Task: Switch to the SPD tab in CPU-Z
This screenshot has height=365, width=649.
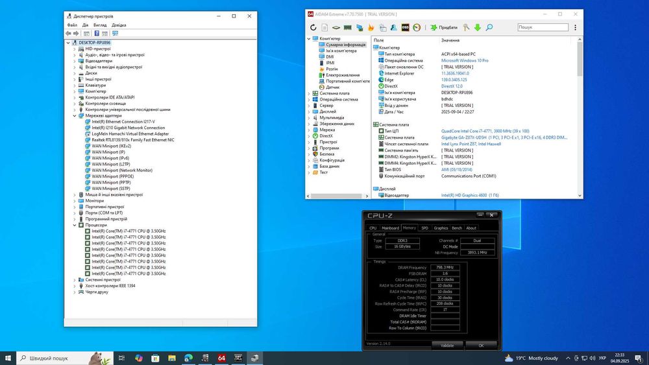Action: click(424, 228)
